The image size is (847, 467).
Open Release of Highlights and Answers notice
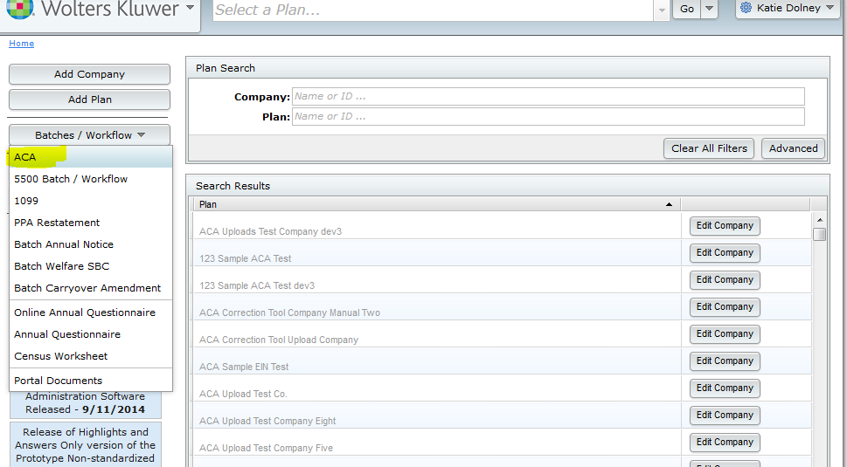(x=86, y=445)
